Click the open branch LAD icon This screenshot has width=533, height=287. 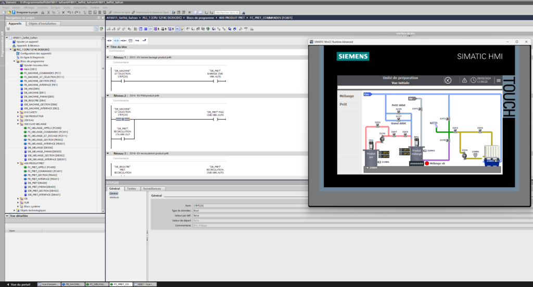tap(137, 41)
